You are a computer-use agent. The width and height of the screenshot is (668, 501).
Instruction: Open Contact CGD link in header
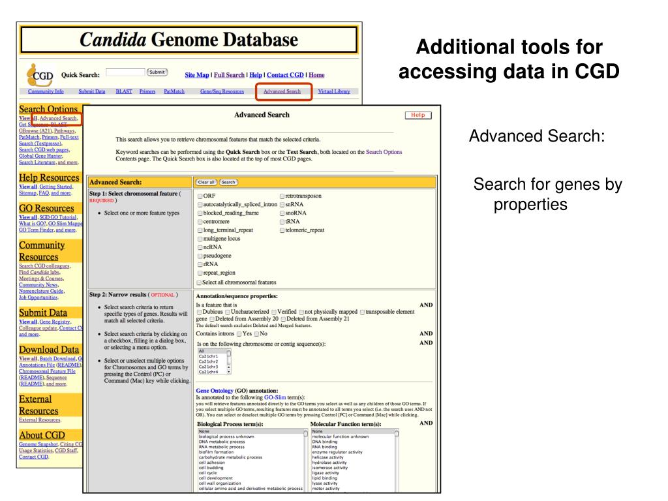pos(285,75)
